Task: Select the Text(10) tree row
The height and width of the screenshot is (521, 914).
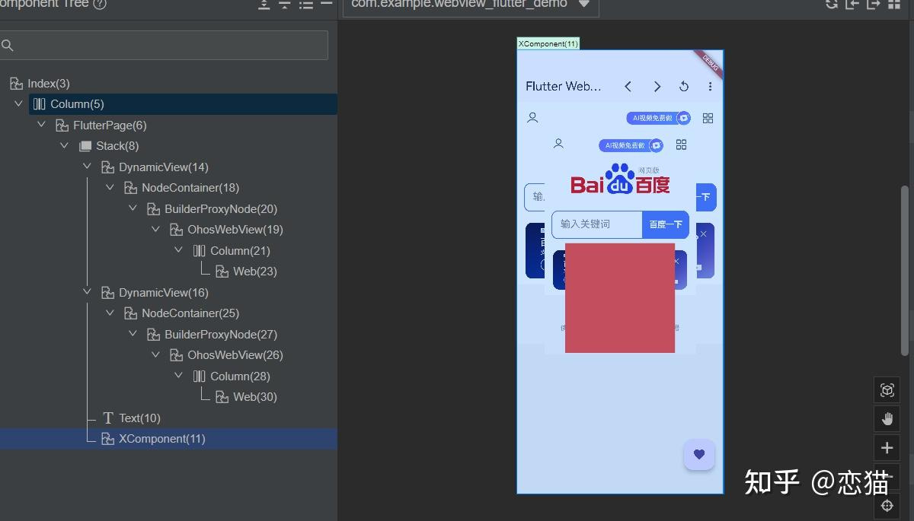Action: click(168, 418)
